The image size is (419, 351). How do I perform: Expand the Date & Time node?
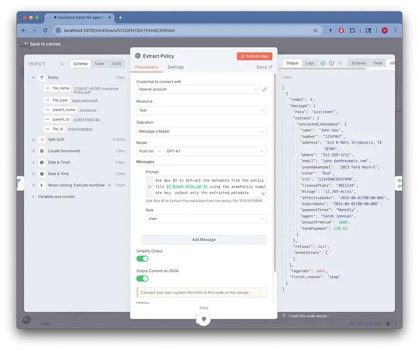point(34,174)
